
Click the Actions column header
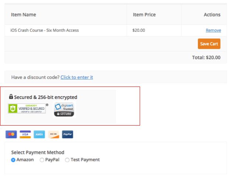pyautogui.click(x=212, y=15)
